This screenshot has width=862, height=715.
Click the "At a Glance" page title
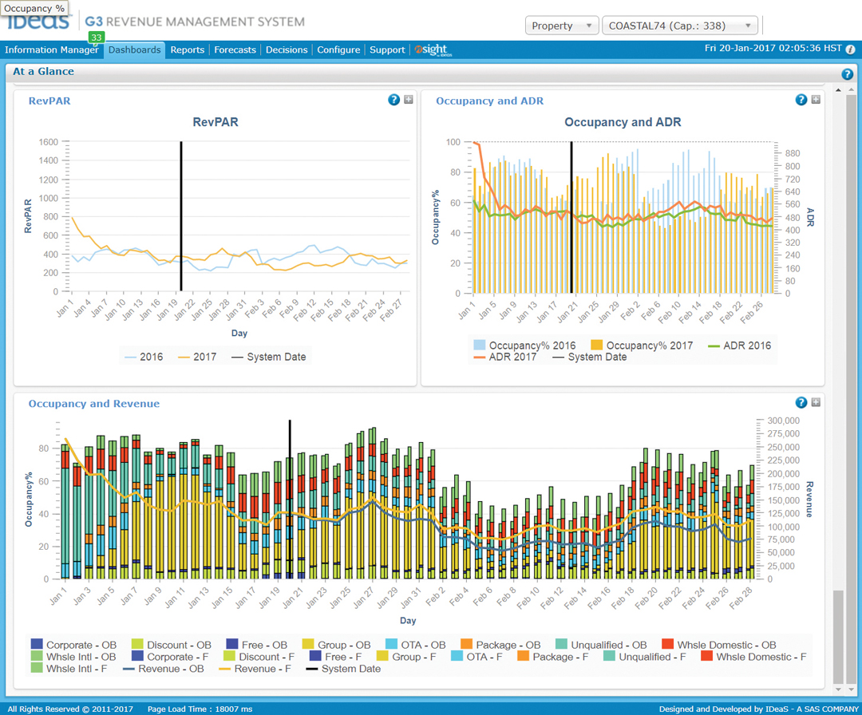tap(43, 72)
